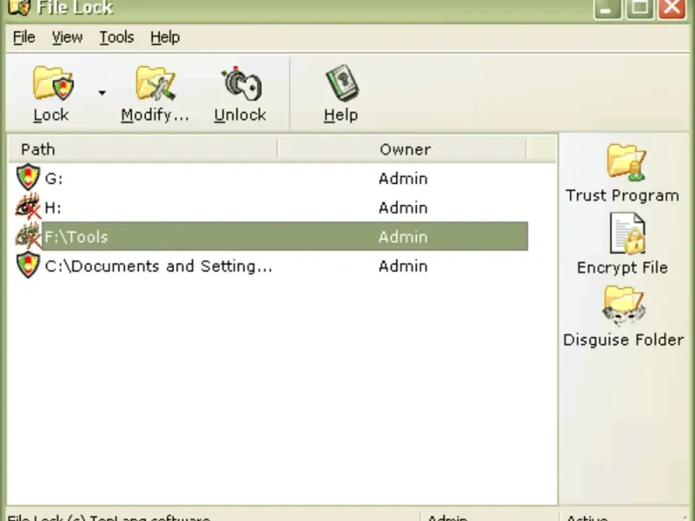Click the Admin owner cell for G:
The width and height of the screenshot is (695, 521).
[403, 179]
